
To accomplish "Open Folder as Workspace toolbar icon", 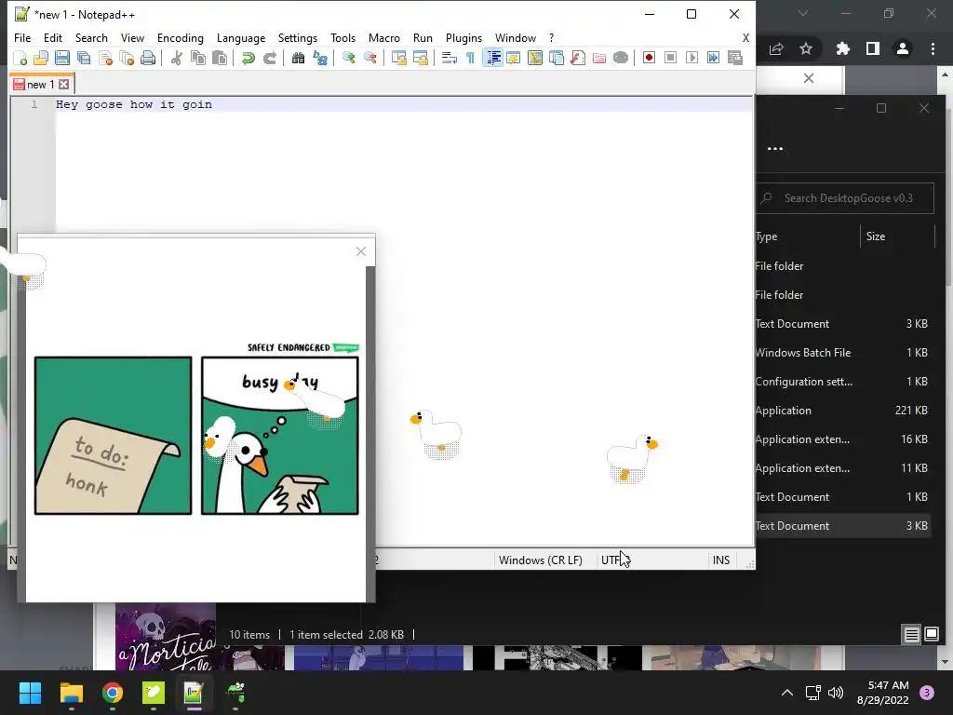I will (599, 58).
